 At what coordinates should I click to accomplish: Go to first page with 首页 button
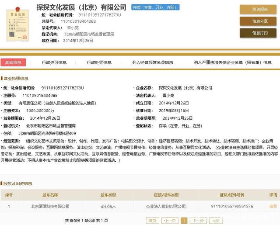tap(152, 221)
